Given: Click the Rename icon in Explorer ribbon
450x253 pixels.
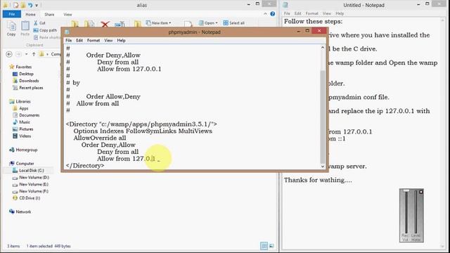Looking at the screenshot, I should [120, 25].
